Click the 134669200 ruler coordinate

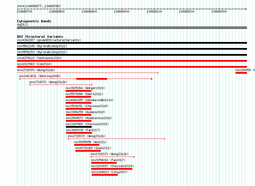[187, 11]
